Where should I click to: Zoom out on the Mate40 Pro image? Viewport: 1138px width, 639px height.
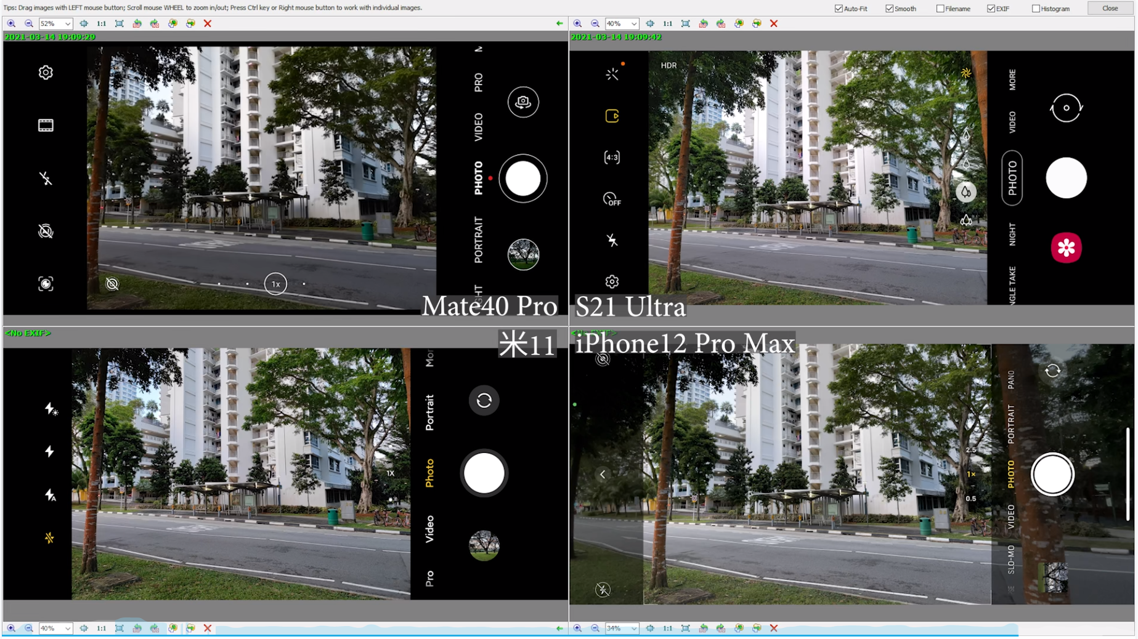28,23
